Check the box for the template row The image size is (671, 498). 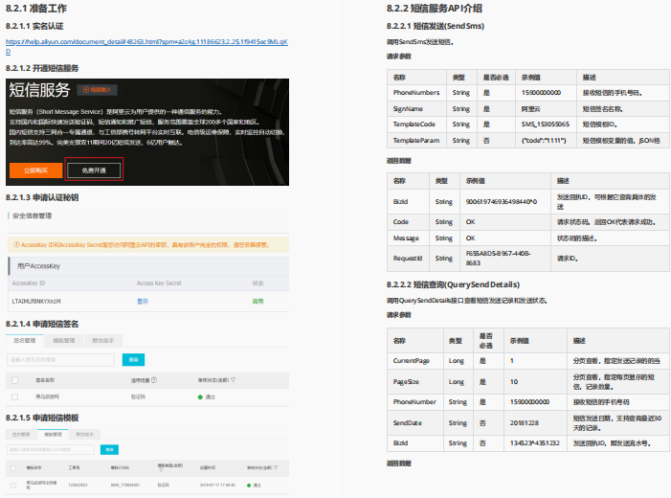(x=13, y=486)
